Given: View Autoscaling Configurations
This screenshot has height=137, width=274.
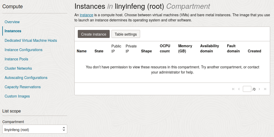Looking at the screenshot, I should 26,78.
